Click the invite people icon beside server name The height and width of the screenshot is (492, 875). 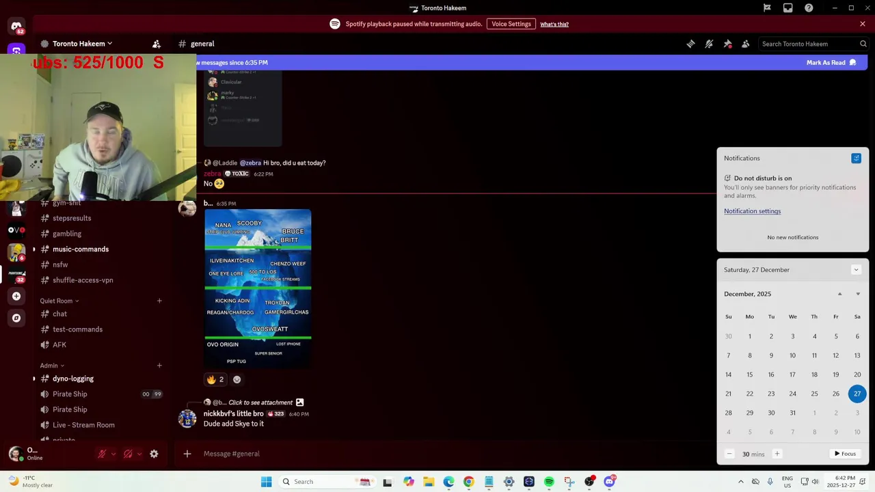(x=157, y=44)
